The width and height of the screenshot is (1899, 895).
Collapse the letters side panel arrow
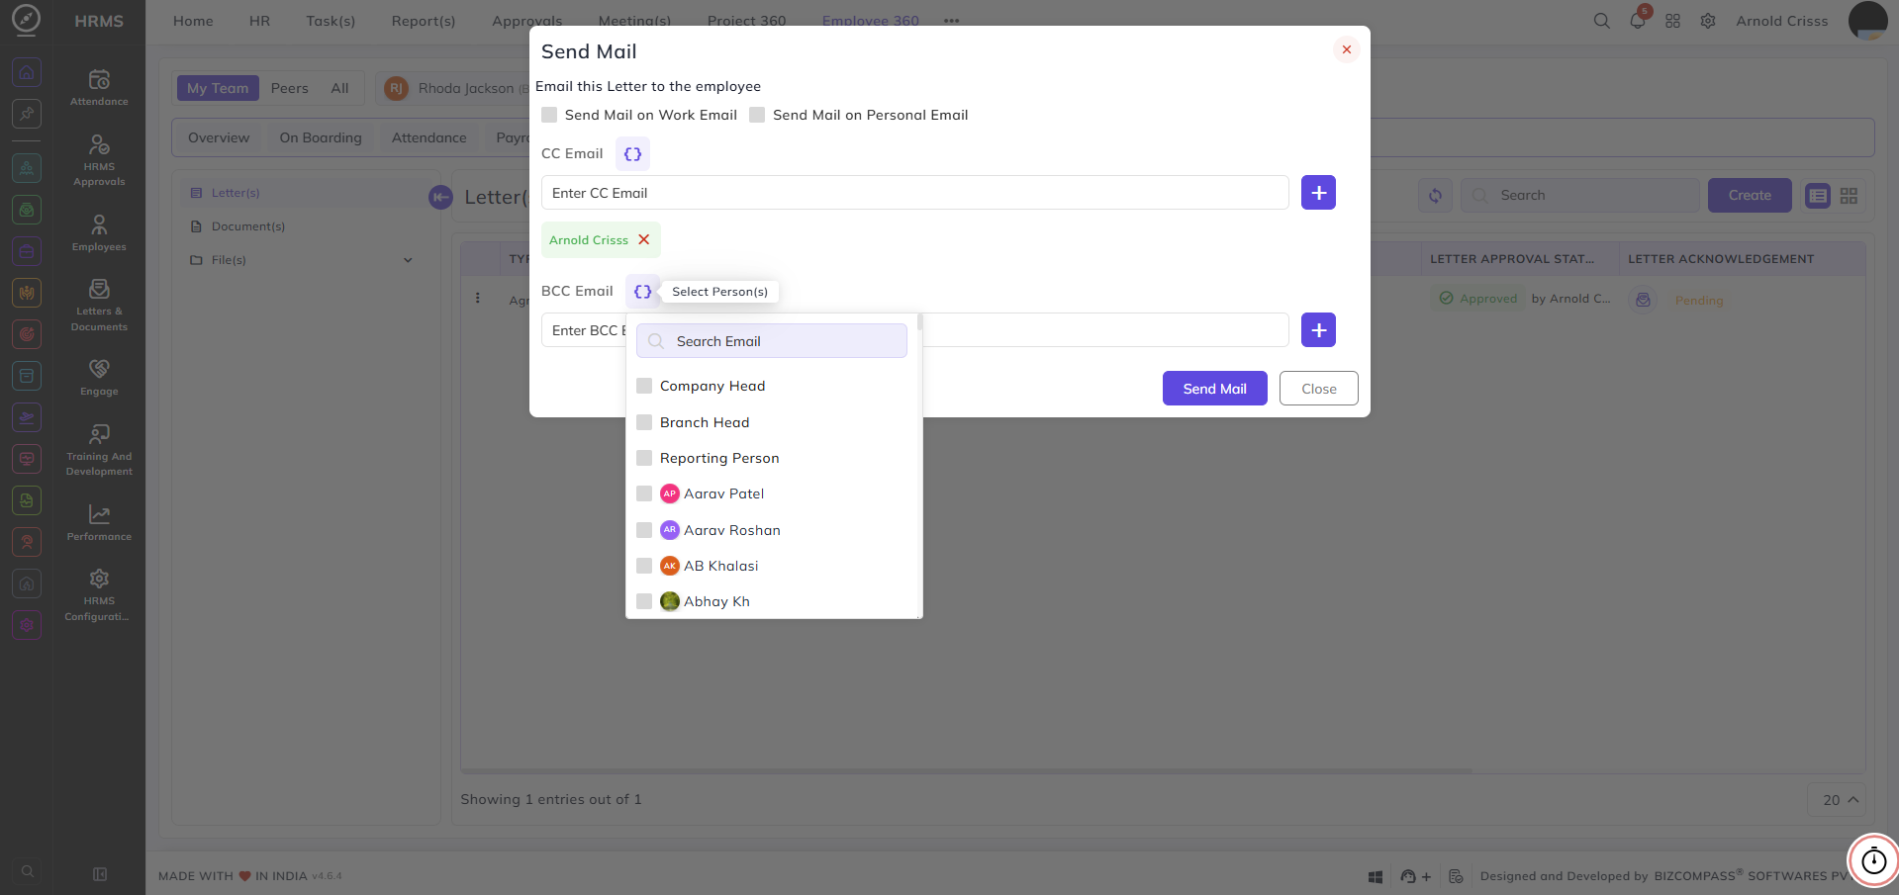pyautogui.click(x=440, y=197)
